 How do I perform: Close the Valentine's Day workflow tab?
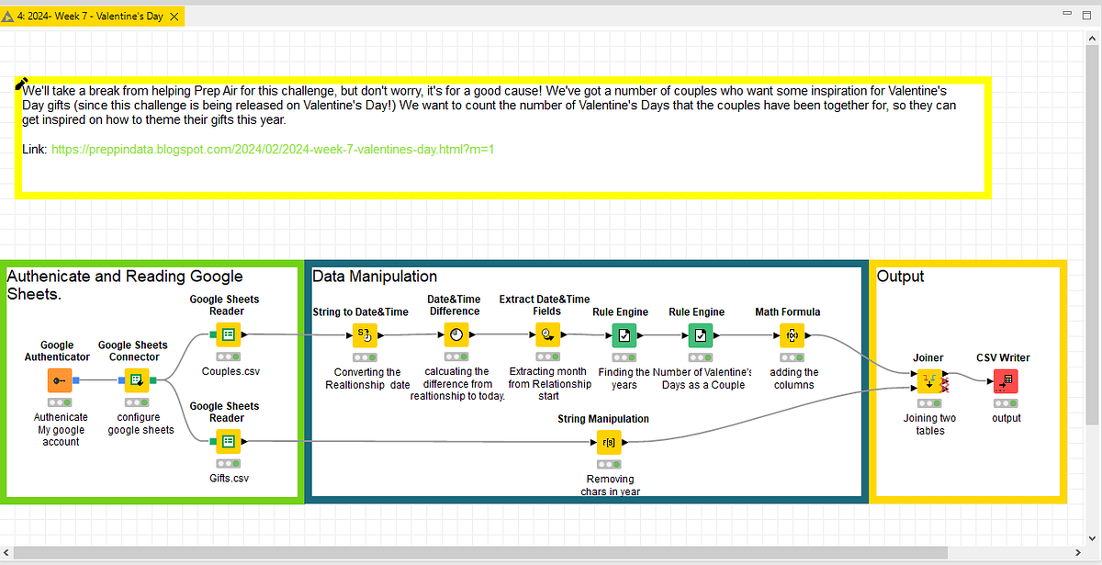click(x=174, y=16)
